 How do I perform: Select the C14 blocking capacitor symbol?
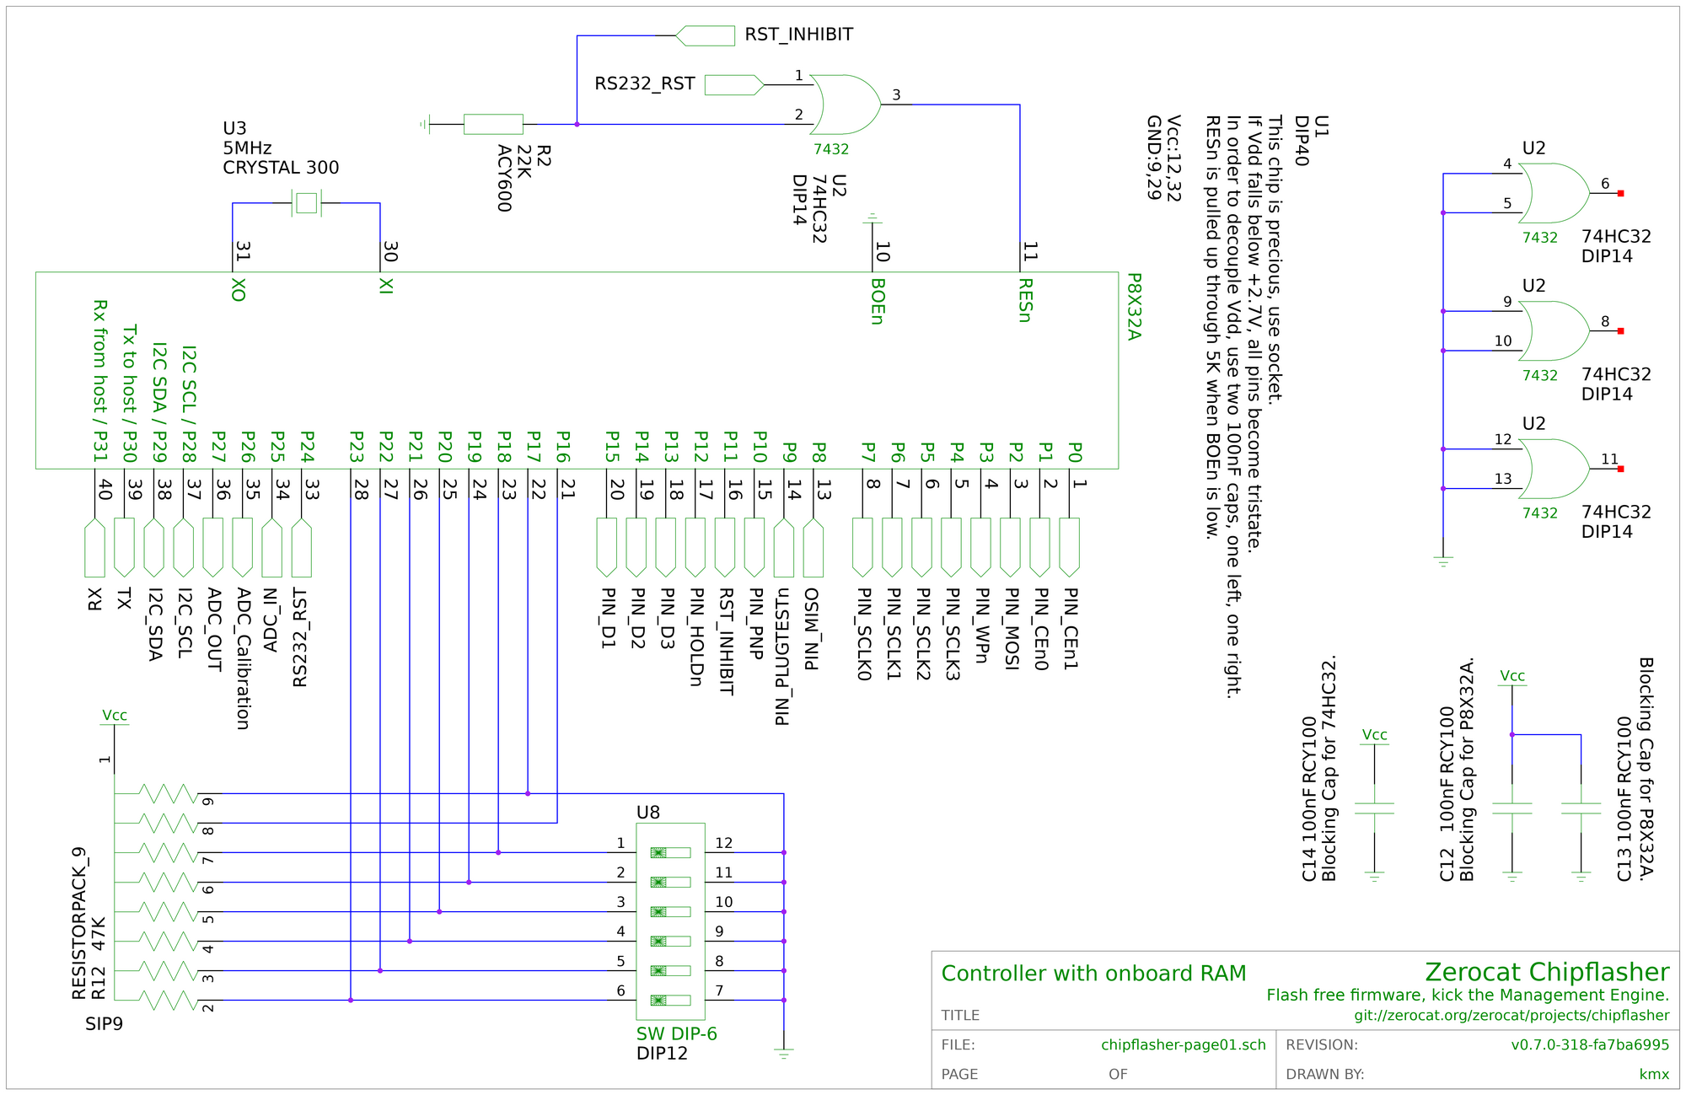[1374, 808]
